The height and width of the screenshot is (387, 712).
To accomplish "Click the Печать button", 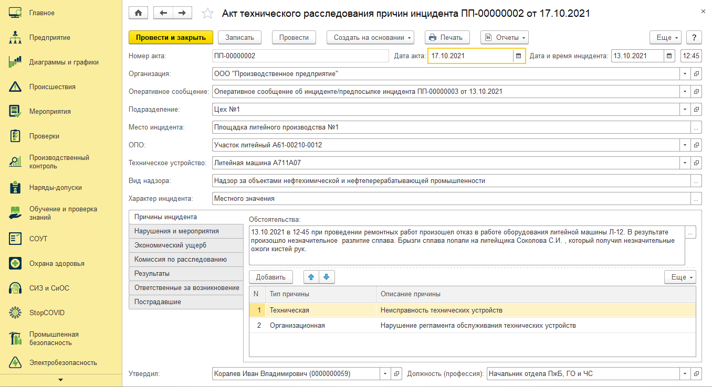I will click(x=447, y=37).
